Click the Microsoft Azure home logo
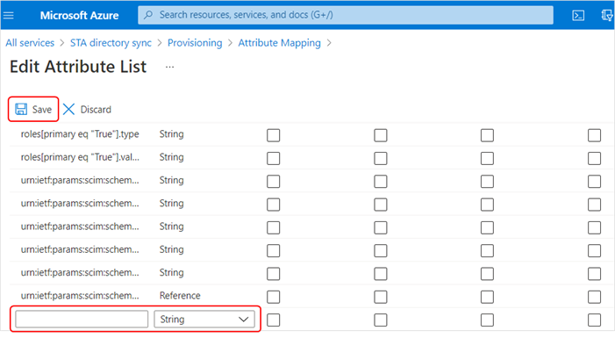The width and height of the screenshot is (615, 338). 79,15
